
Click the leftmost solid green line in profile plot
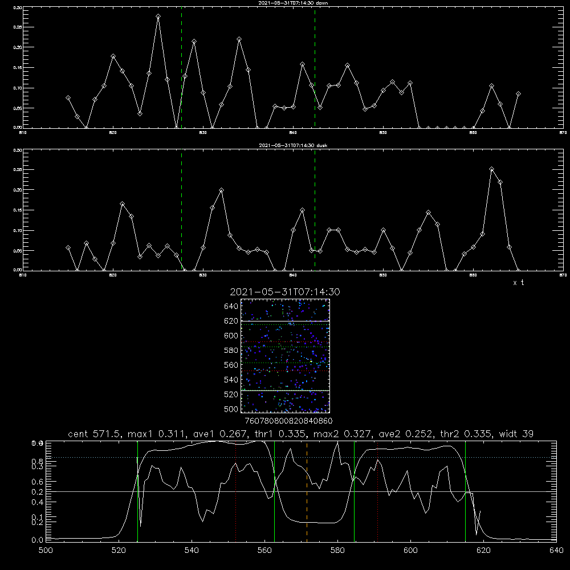[137, 491]
